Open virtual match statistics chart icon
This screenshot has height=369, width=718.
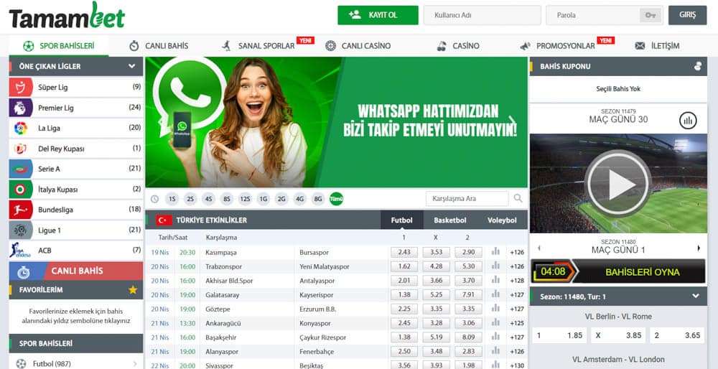click(688, 121)
